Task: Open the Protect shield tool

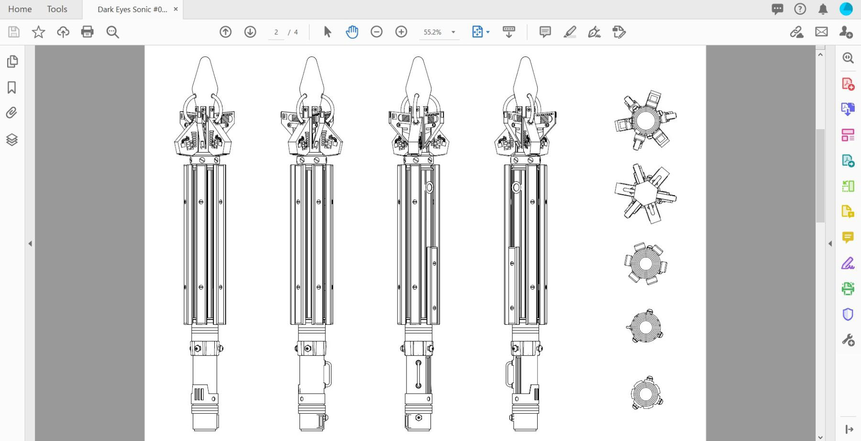Action: (x=848, y=314)
